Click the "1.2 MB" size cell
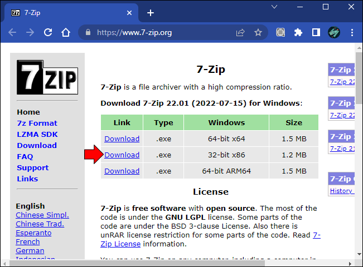 (294, 155)
